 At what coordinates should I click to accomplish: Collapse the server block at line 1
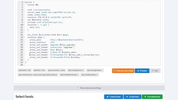click(24, 2)
